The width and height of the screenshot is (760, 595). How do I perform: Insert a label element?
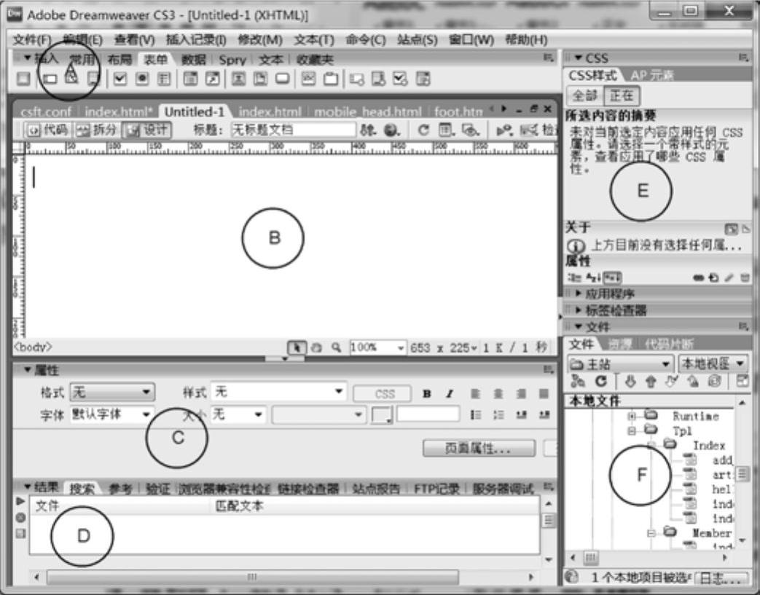click(x=308, y=79)
